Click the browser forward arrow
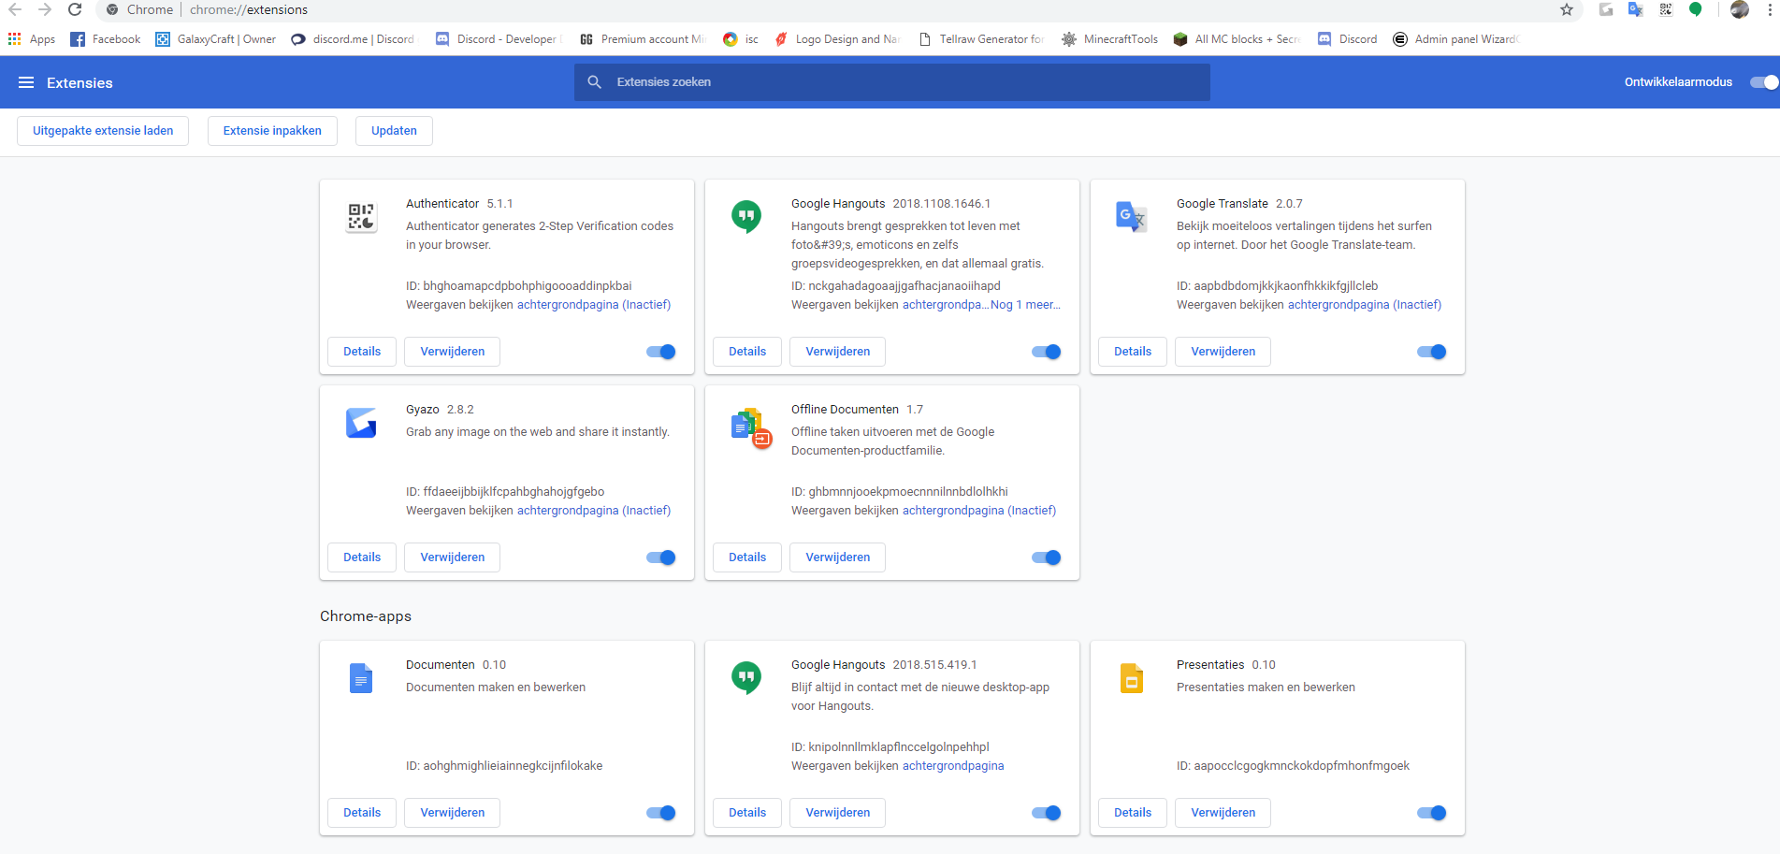 point(45,9)
